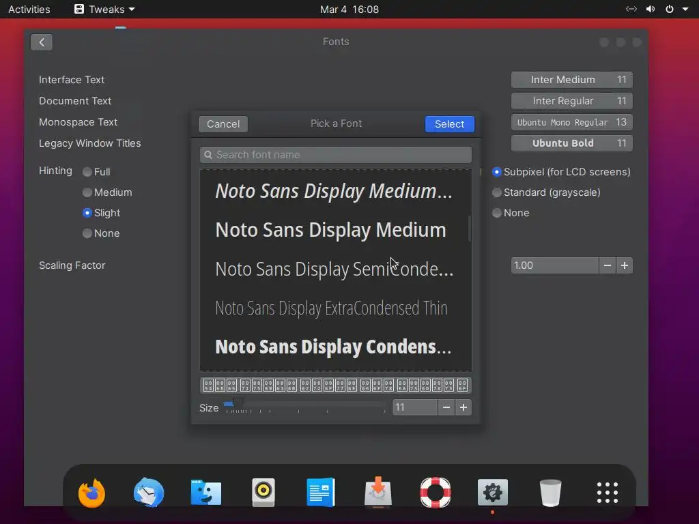This screenshot has height=524, width=699.
Task: Pick upright Noto Sans Display Medium
Action: click(336, 230)
